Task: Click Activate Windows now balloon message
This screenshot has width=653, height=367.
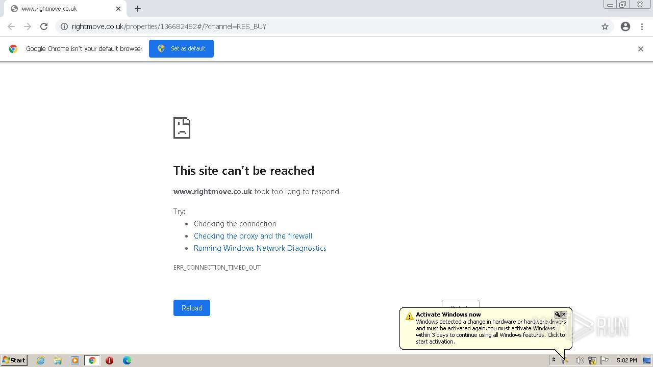Action: (x=491, y=331)
